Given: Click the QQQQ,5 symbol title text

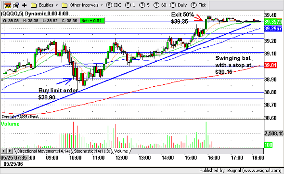Looking at the screenshot, I should (x=12, y=14).
